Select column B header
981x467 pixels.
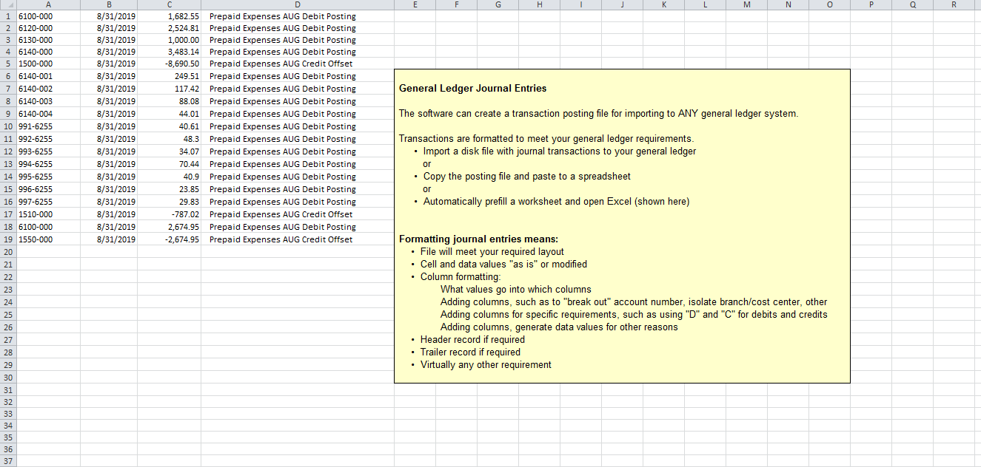coord(109,4)
